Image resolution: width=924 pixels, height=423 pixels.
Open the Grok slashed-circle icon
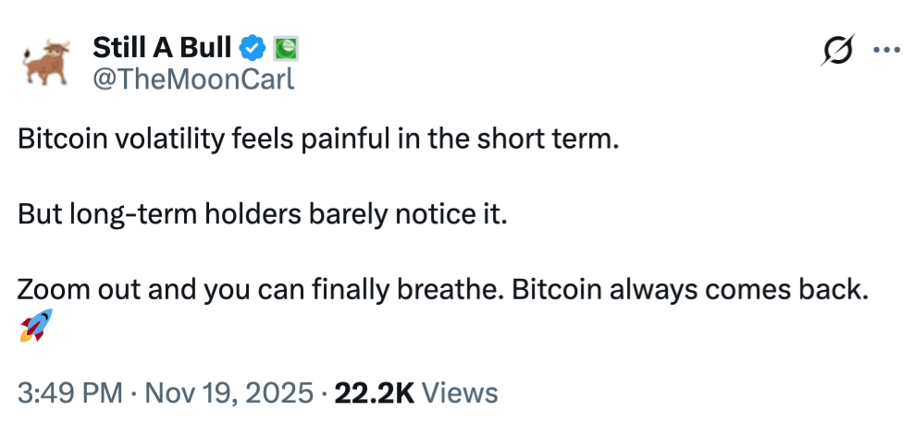coord(838,53)
